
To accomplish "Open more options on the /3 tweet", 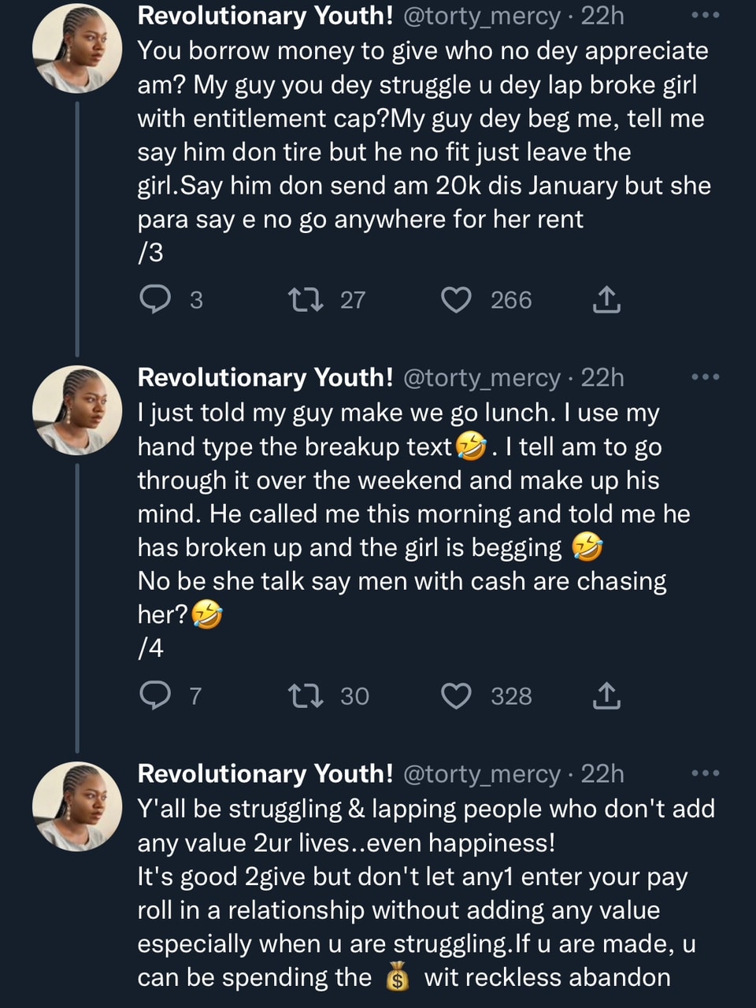I will tap(705, 15).
